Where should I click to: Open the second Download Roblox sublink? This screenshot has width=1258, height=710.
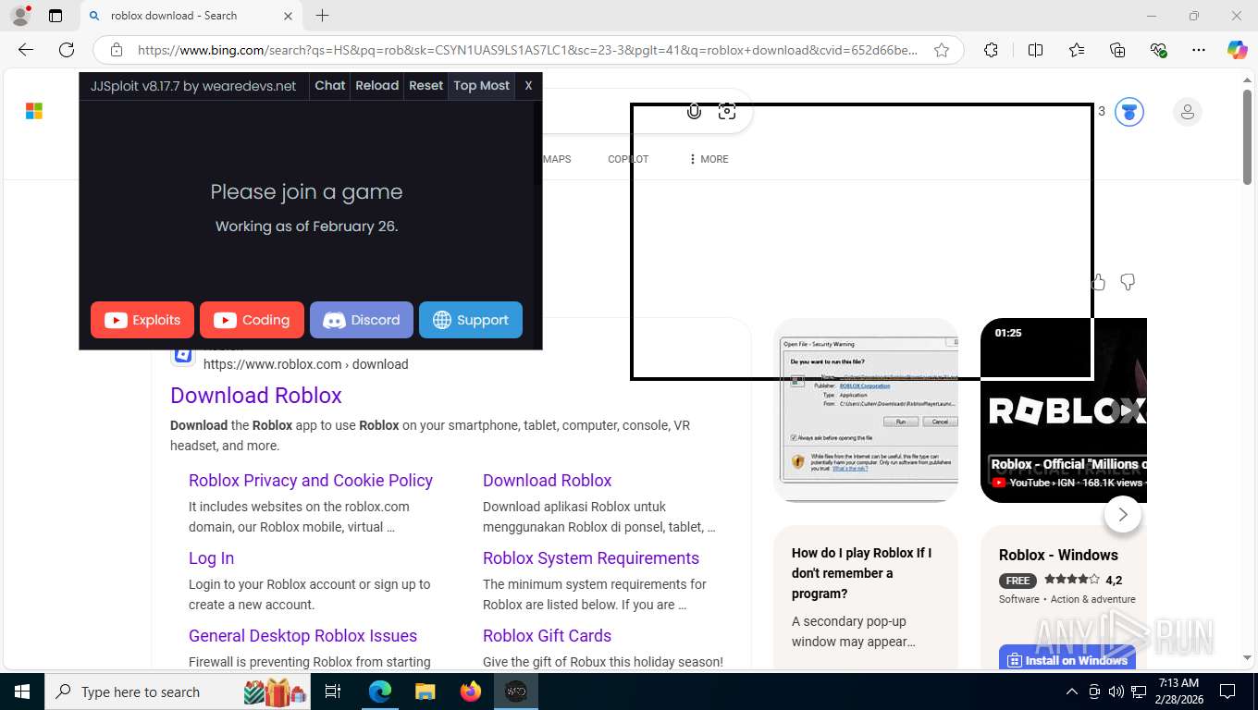point(547,480)
